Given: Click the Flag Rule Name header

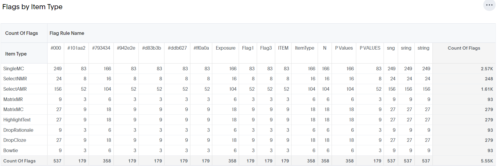Looking at the screenshot, I should (67, 33).
